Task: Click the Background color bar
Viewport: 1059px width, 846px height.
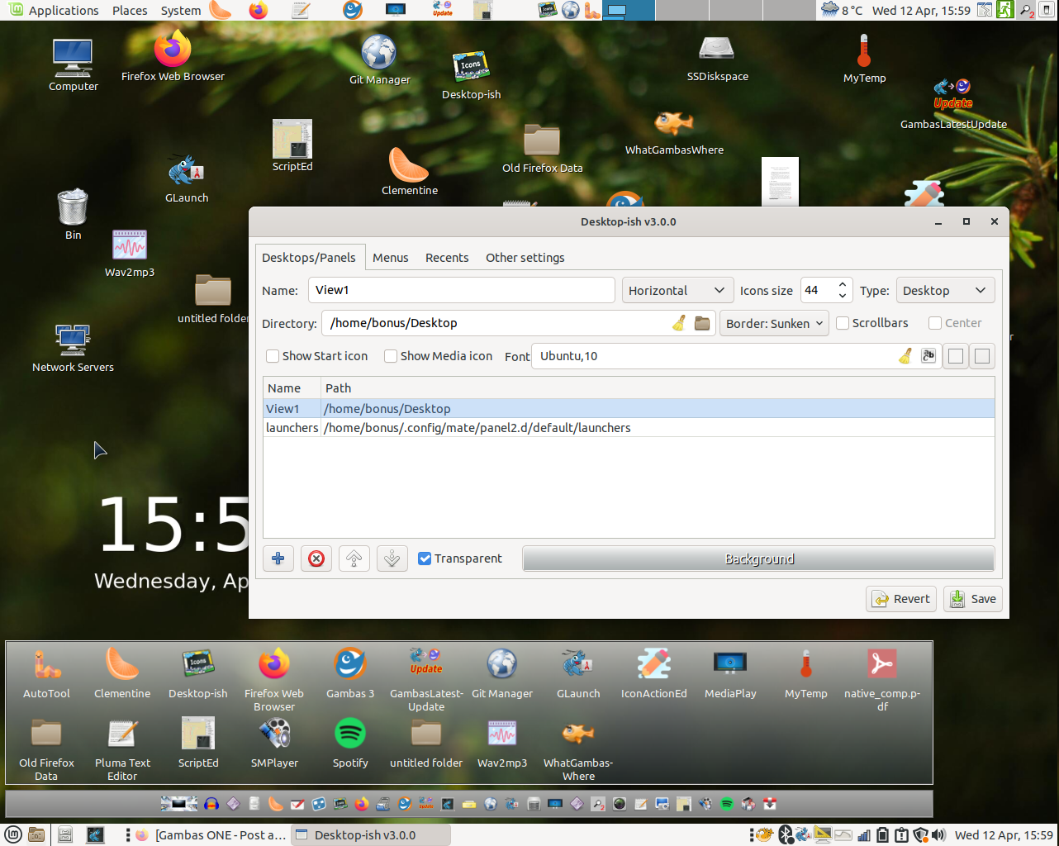Action: click(758, 559)
